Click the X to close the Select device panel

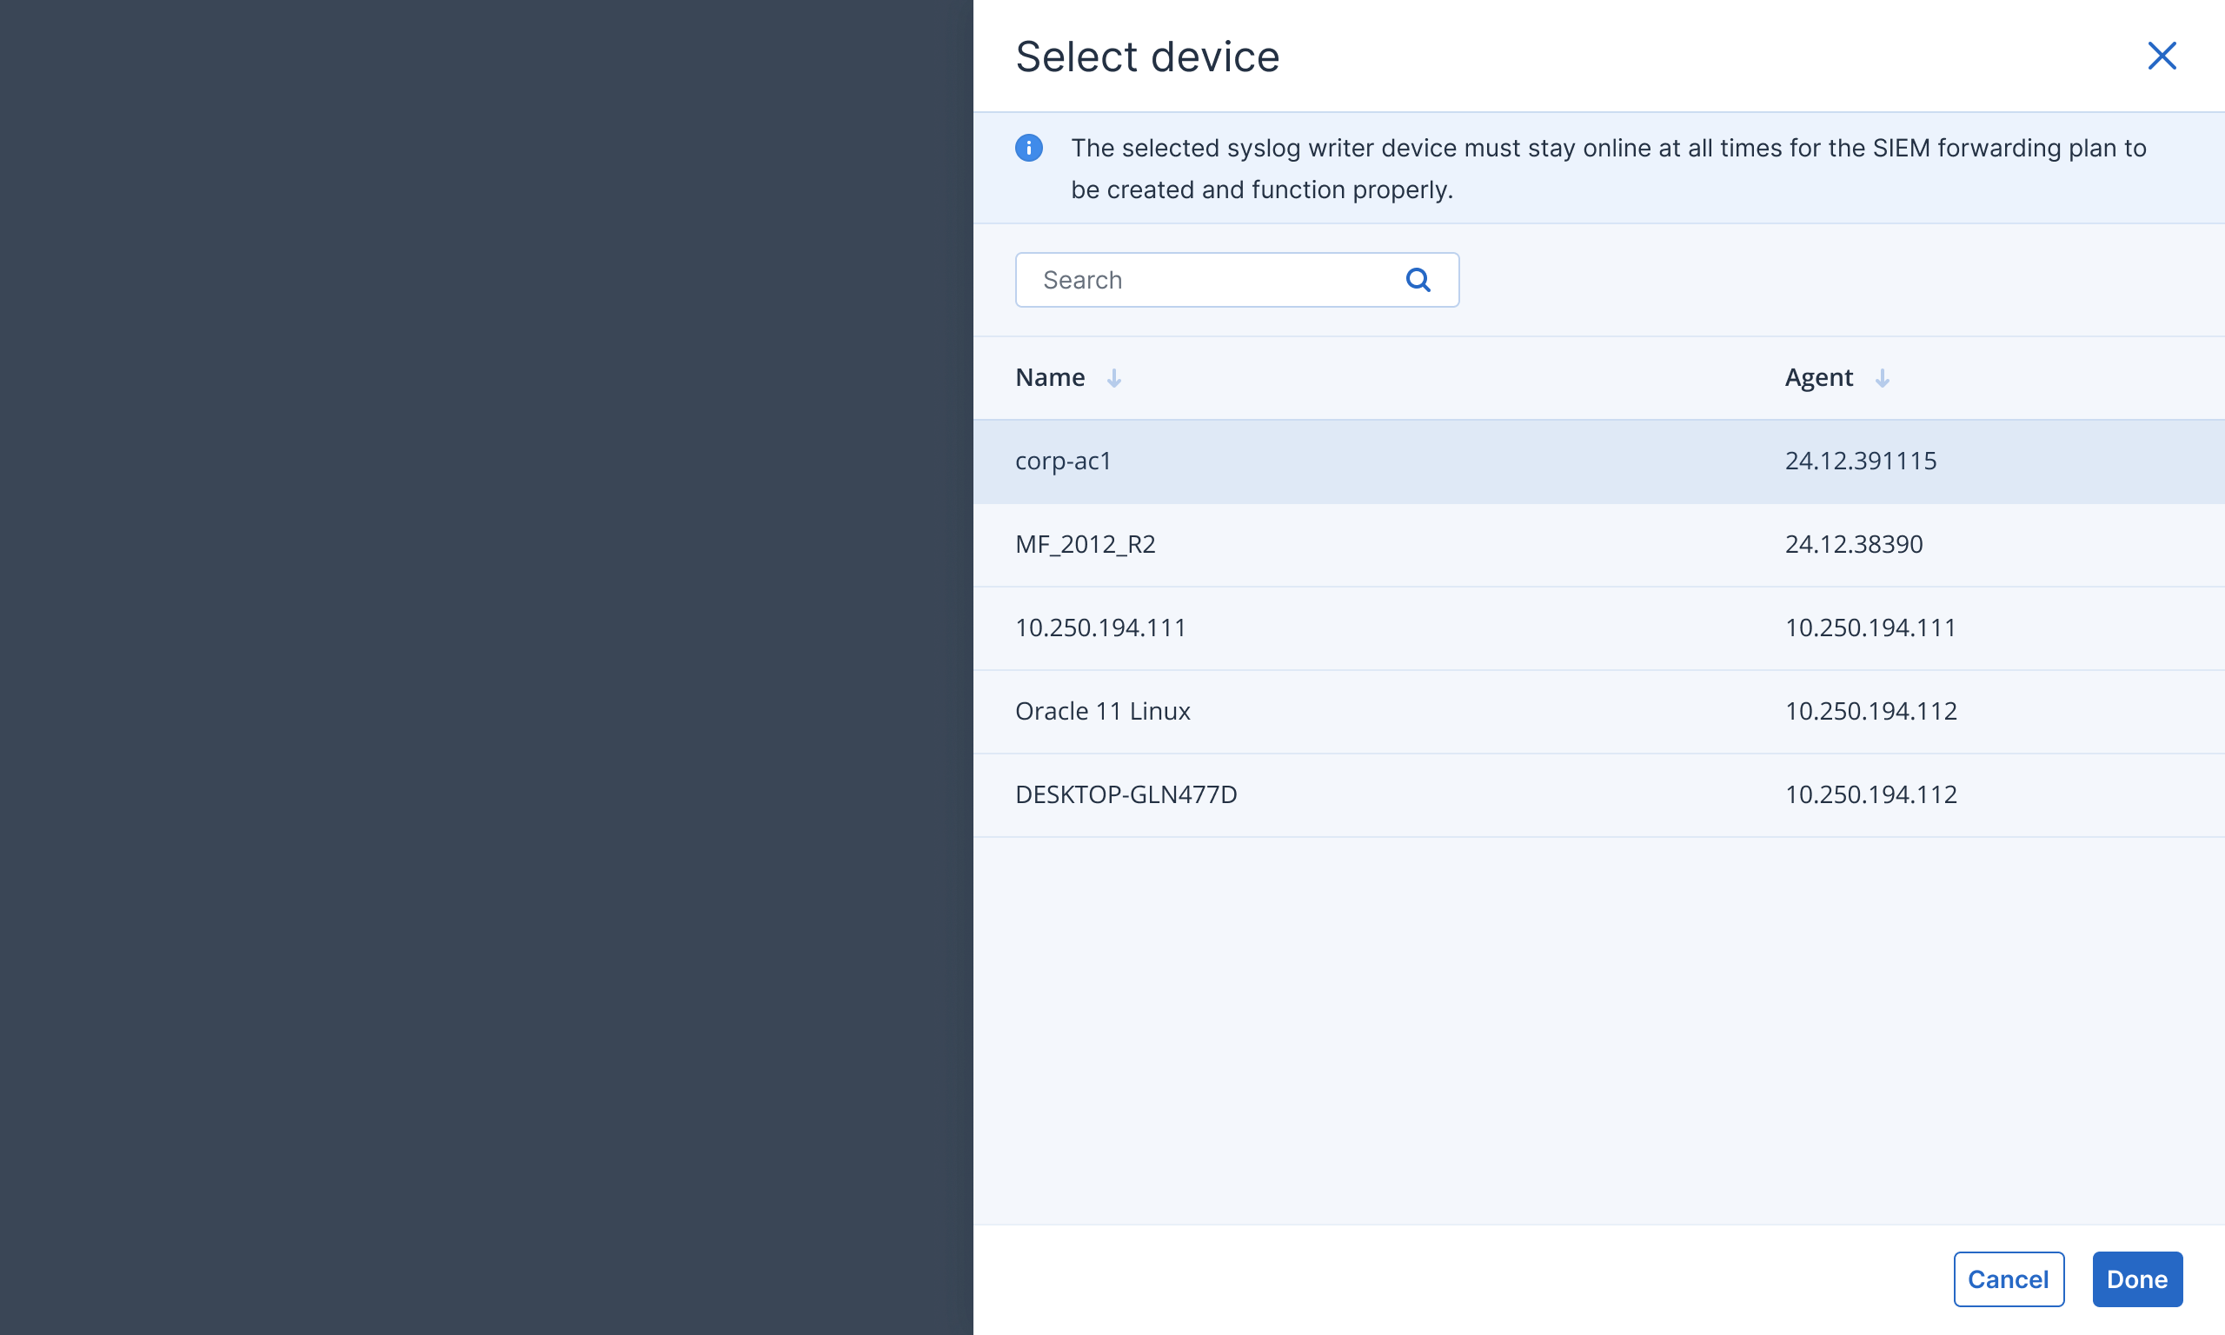click(x=2163, y=56)
